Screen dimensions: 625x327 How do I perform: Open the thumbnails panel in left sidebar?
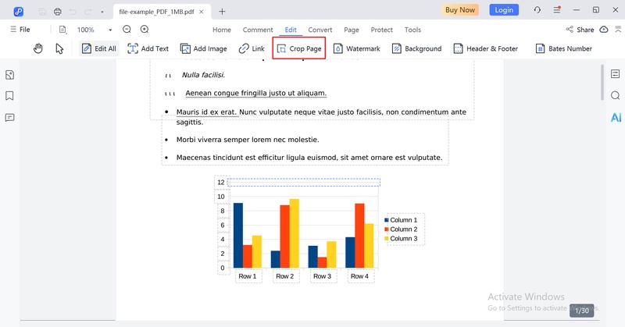point(9,75)
